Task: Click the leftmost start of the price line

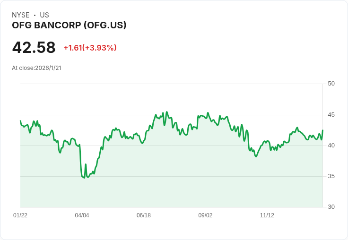Action: [x=20, y=121]
